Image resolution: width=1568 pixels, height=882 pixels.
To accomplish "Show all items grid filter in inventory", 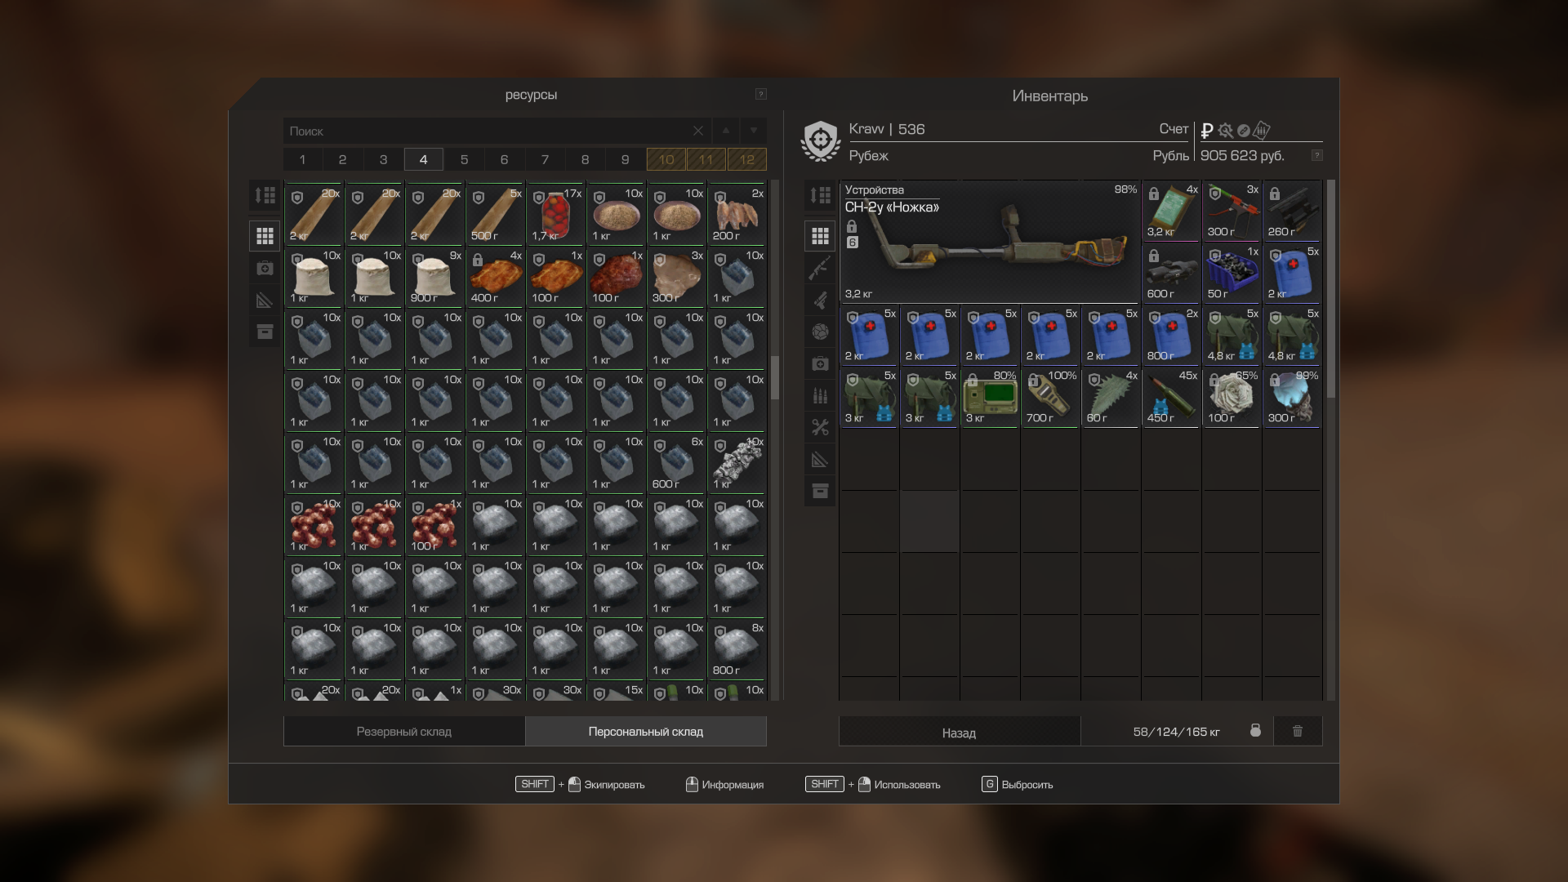I will [820, 236].
